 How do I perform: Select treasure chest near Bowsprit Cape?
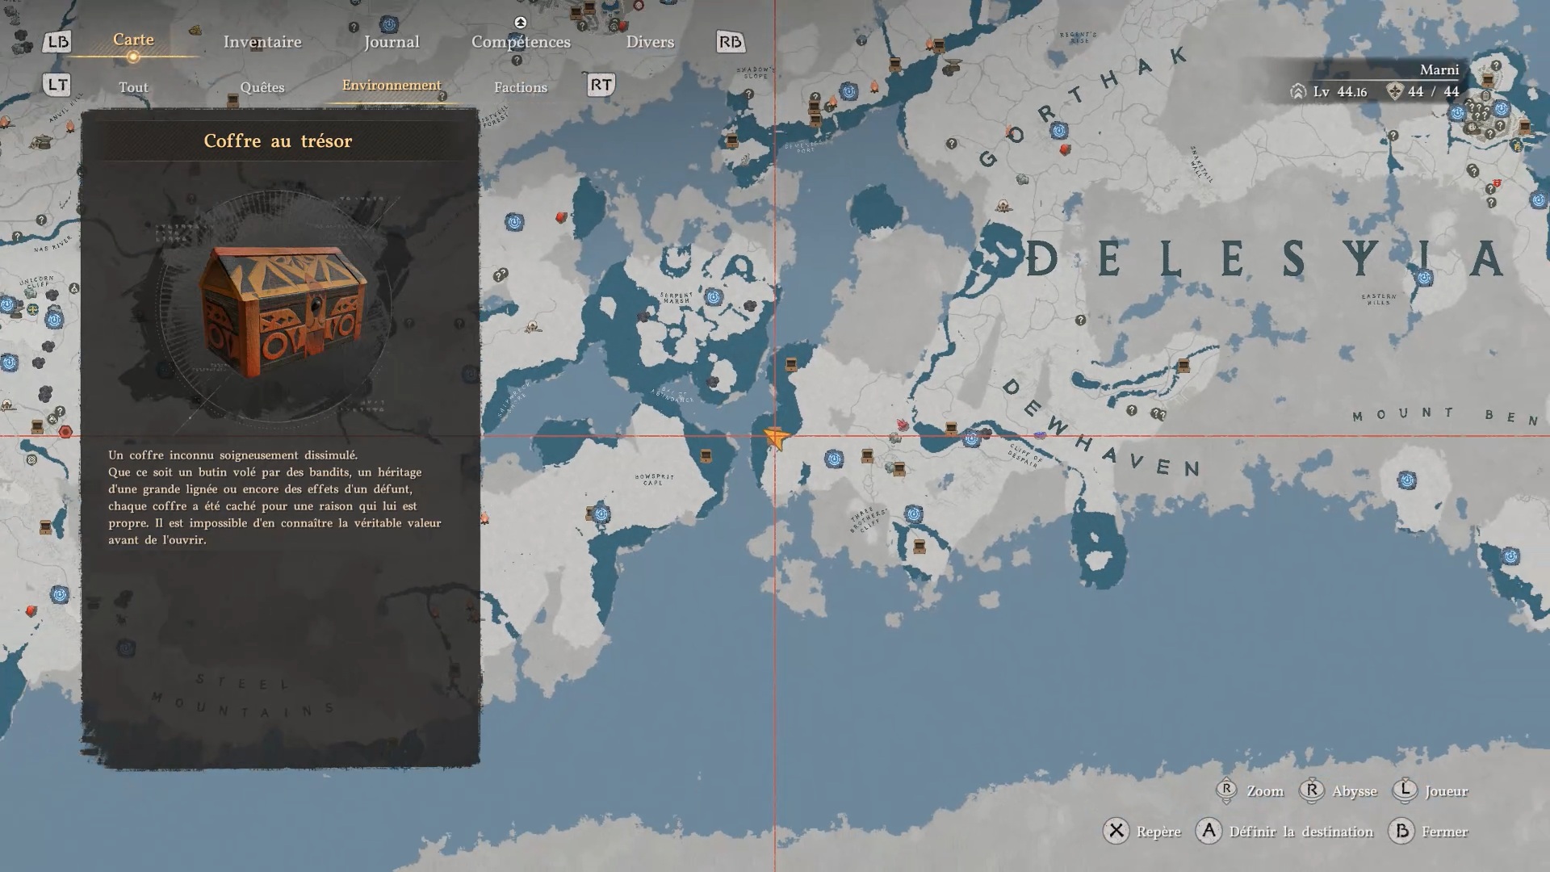706,456
